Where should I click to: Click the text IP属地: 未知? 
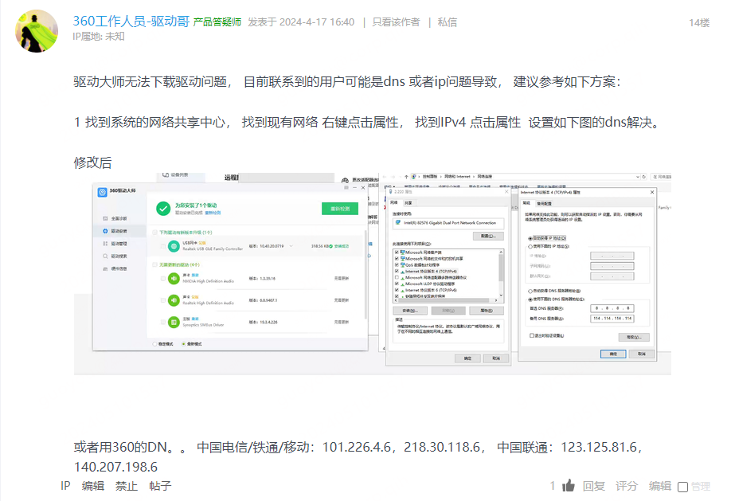coord(99,37)
